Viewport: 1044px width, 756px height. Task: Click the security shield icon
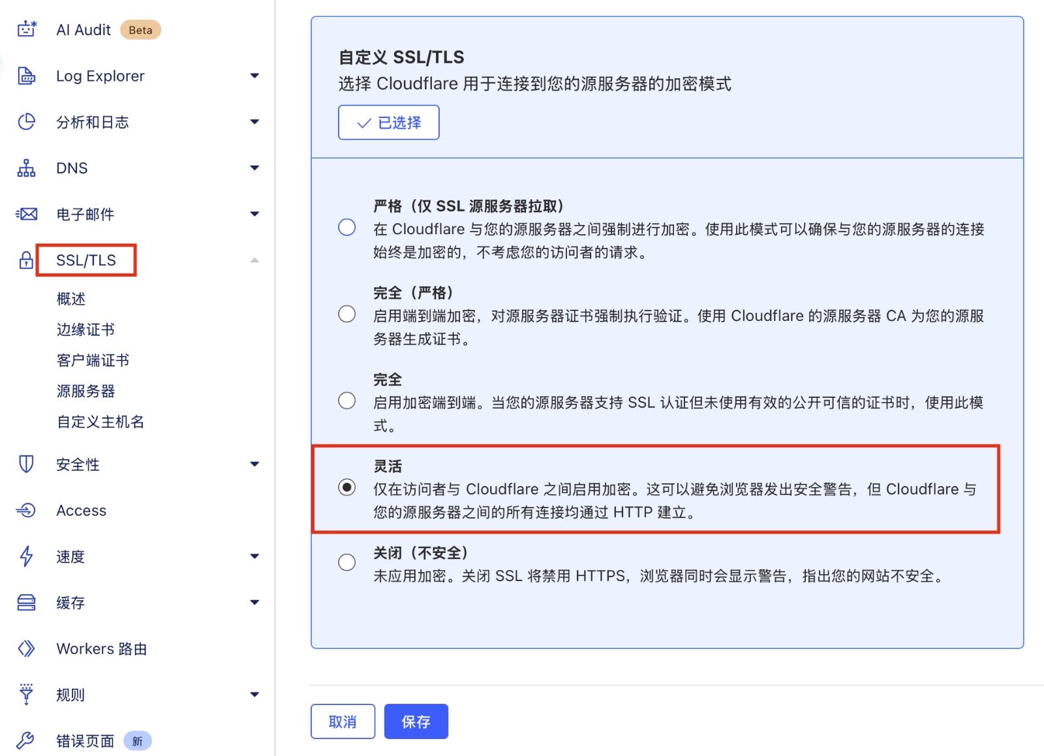coord(26,464)
